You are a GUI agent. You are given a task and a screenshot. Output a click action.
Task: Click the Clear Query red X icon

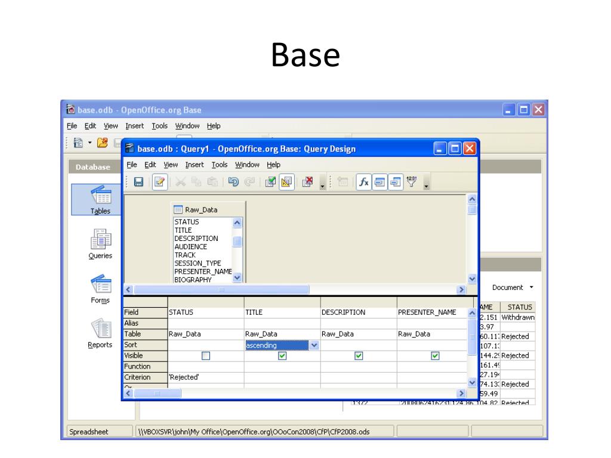308,182
